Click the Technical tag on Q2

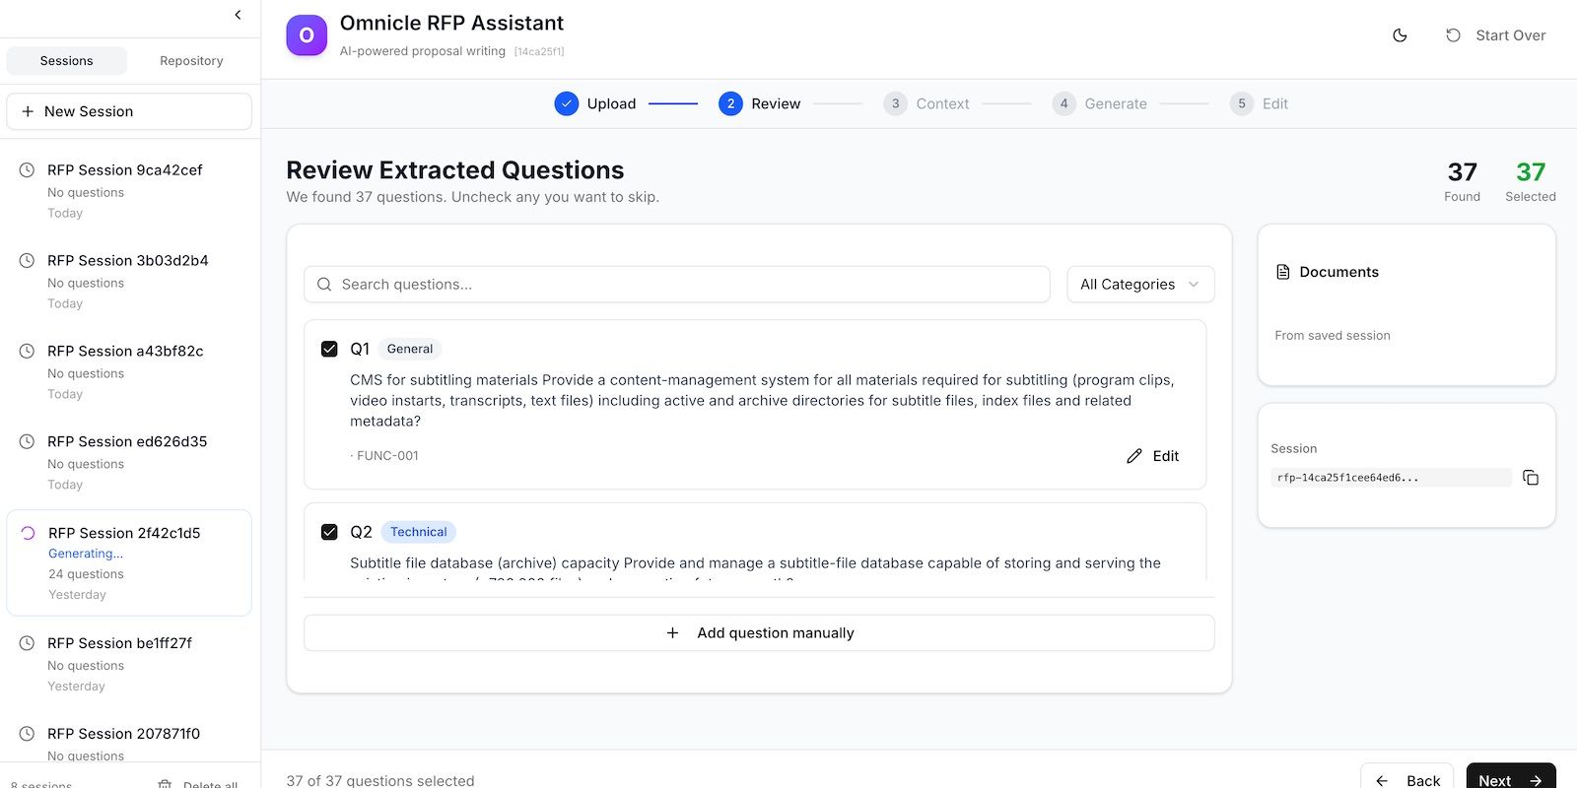(x=418, y=532)
